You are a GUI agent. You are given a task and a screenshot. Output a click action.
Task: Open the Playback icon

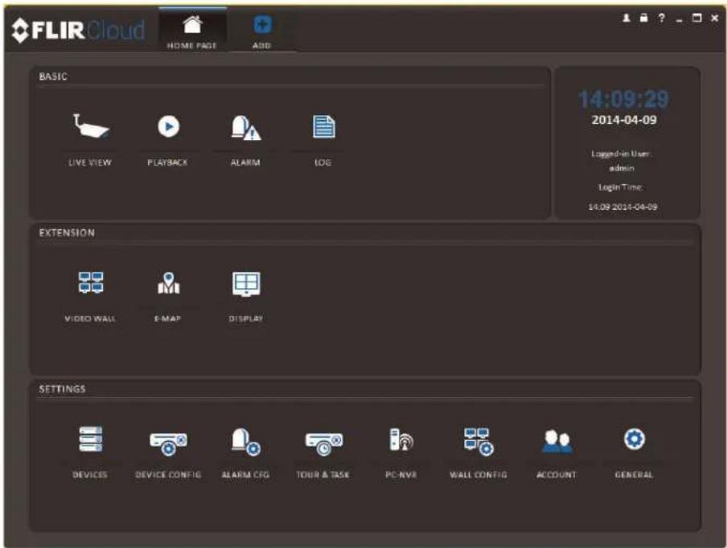(168, 126)
